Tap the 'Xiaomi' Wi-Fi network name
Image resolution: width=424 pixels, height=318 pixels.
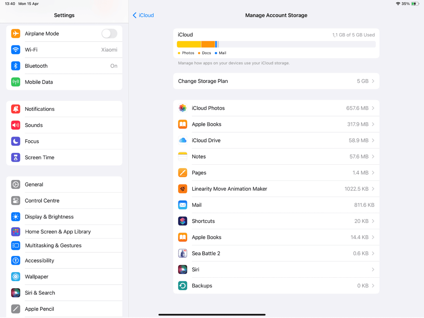[109, 50]
